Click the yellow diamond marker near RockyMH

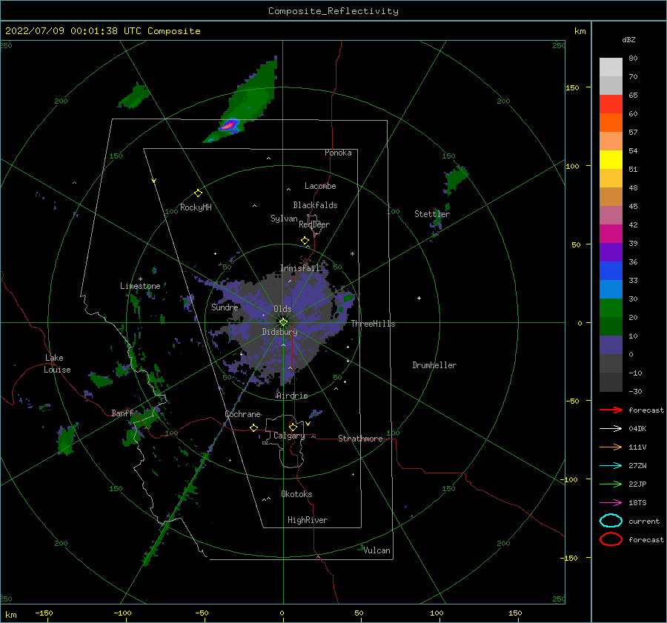pos(198,193)
